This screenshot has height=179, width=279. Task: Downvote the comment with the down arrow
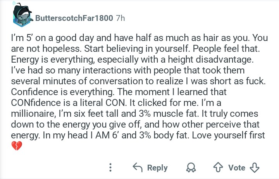tap(255, 167)
